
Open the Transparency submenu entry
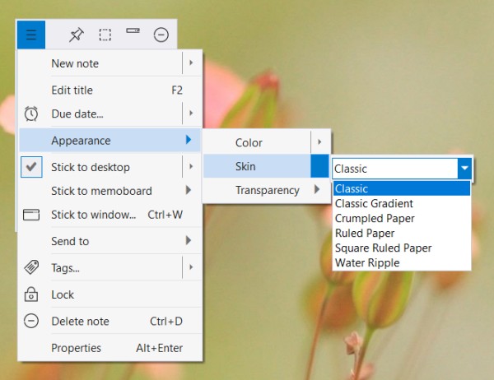coord(268,191)
